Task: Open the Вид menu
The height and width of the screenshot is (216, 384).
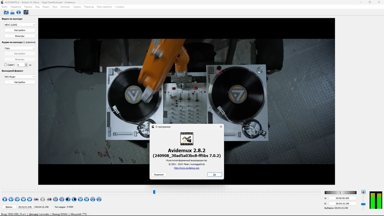Action: point(37,7)
